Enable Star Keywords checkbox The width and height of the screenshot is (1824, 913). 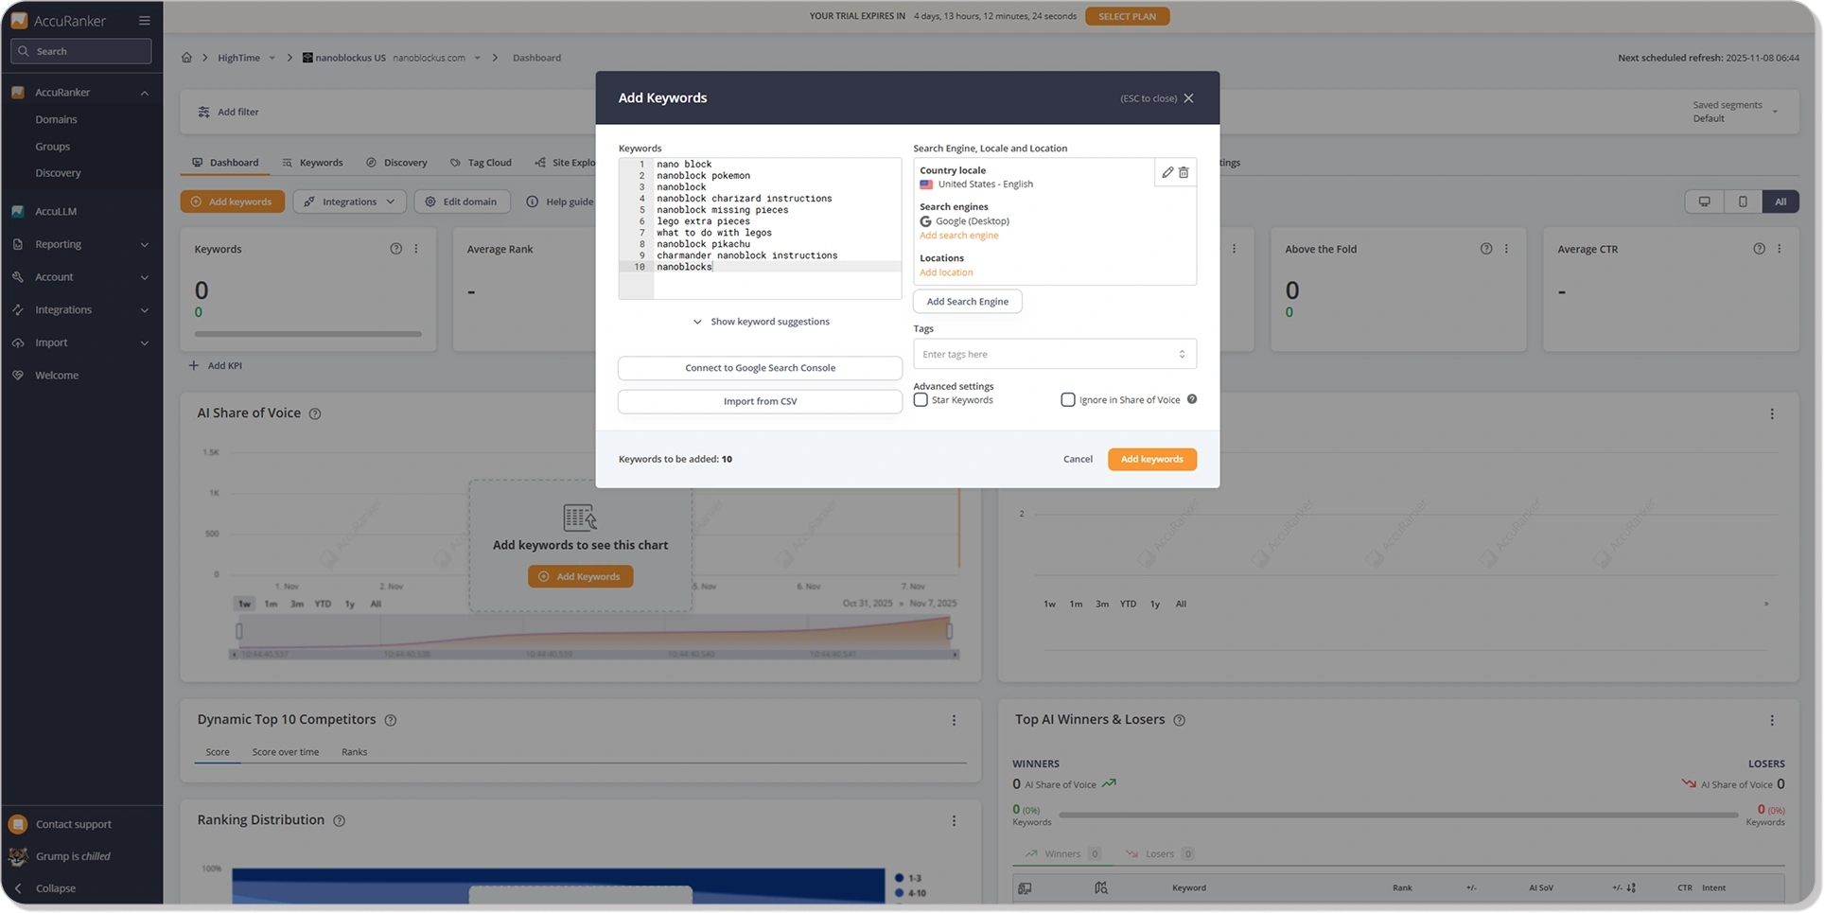pos(921,400)
